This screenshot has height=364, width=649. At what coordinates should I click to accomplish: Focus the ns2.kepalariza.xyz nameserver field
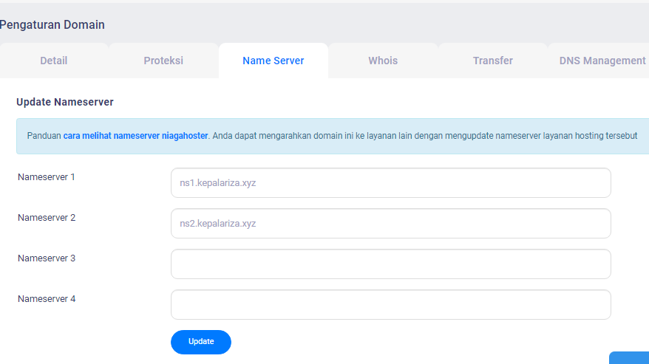390,224
